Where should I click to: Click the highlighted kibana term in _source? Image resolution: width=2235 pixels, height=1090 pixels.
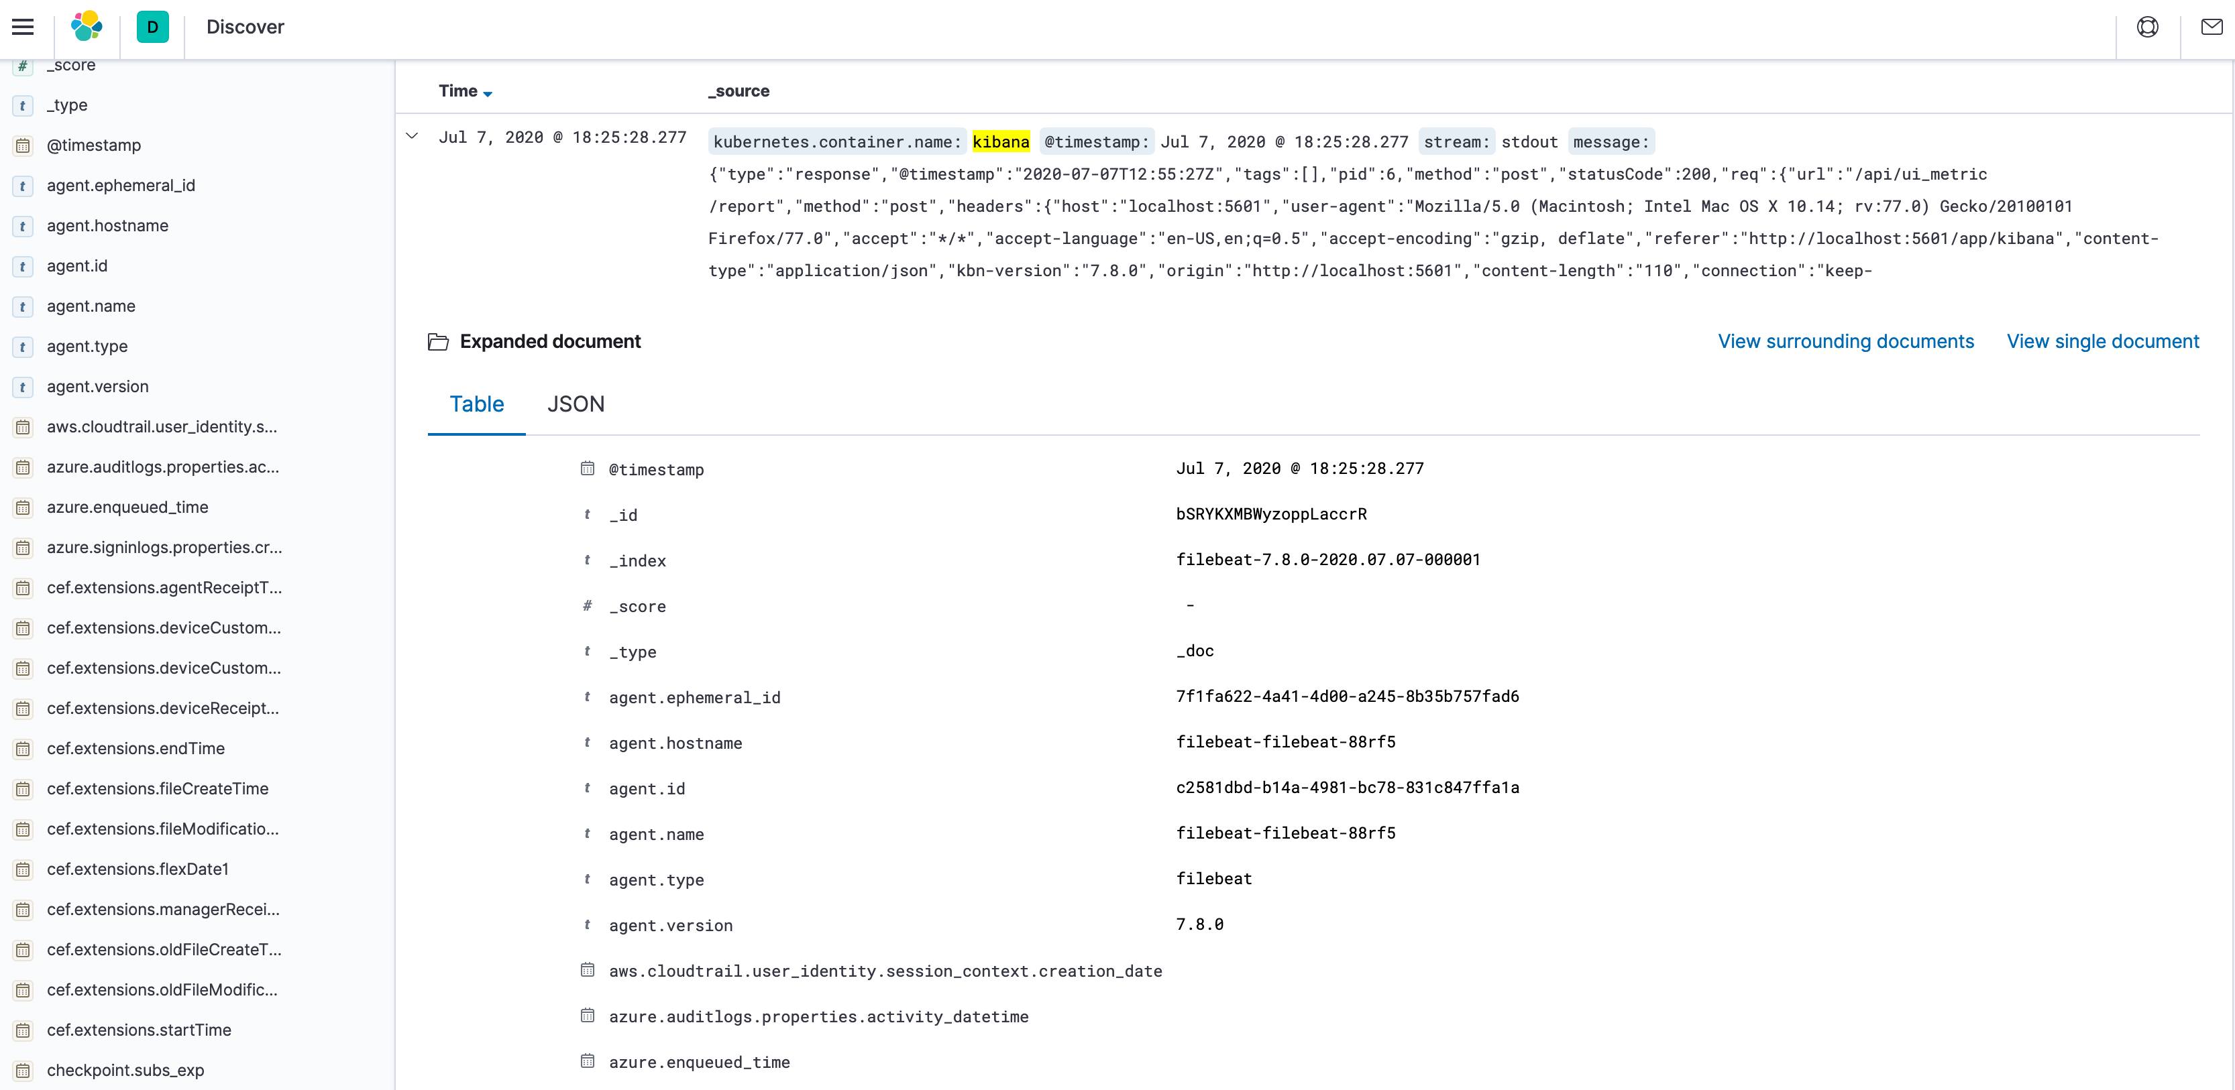1002,141
